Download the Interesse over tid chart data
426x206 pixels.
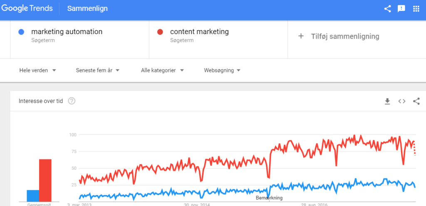(x=387, y=101)
